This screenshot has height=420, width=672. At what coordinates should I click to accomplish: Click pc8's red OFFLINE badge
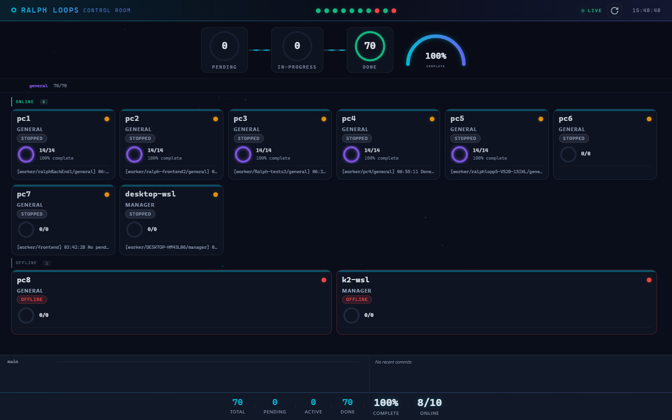[32, 300]
